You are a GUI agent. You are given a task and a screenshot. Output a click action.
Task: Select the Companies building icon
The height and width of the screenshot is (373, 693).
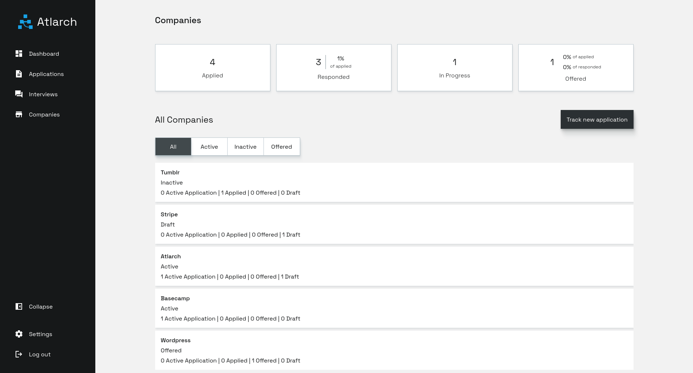19,114
